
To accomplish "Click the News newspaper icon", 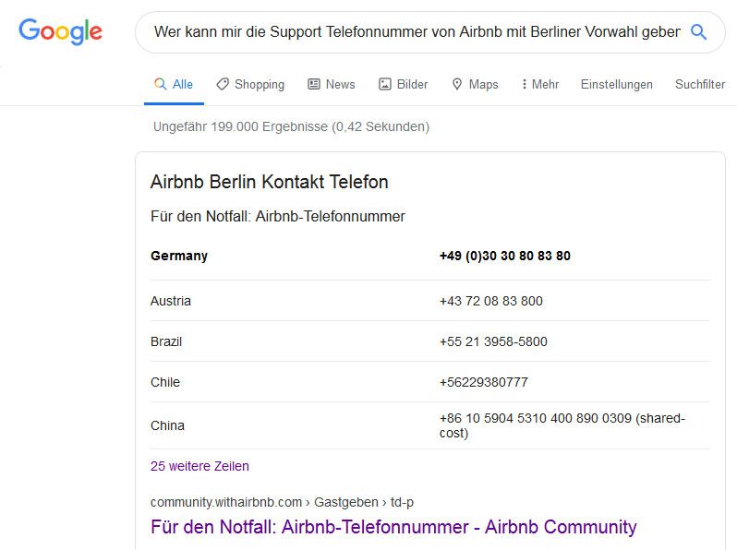I will point(314,84).
